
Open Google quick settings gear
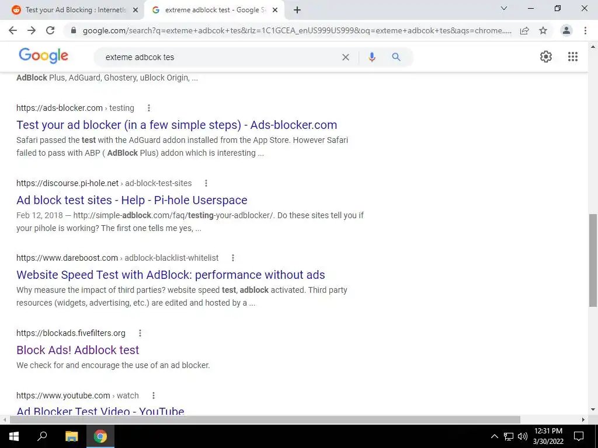point(546,57)
